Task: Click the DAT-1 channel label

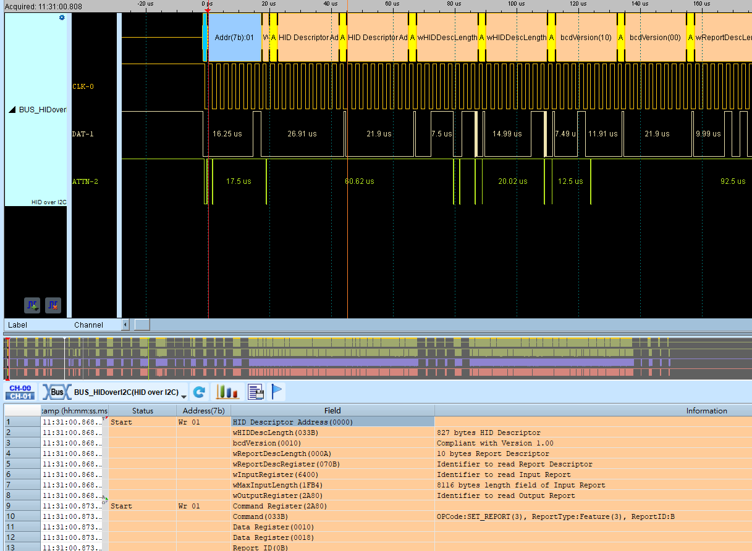Action: coord(83,134)
